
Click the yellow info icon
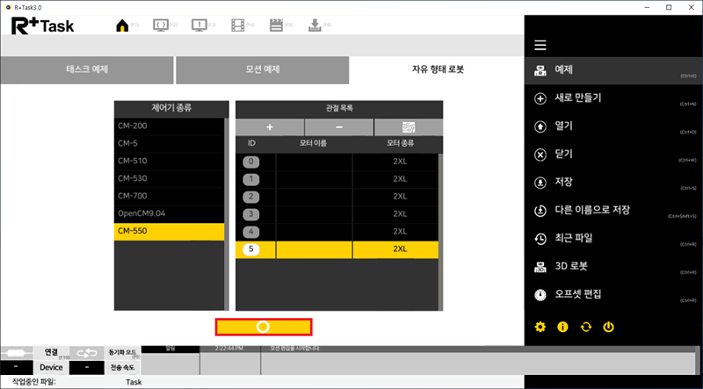563,327
